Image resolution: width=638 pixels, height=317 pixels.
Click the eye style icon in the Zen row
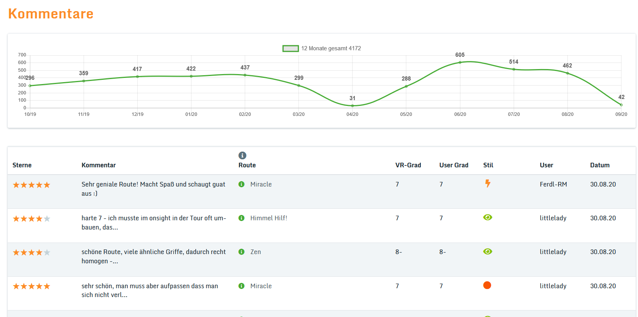[488, 251]
